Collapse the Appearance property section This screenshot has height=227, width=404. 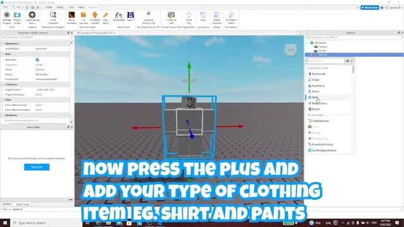click(x=3, y=44)
